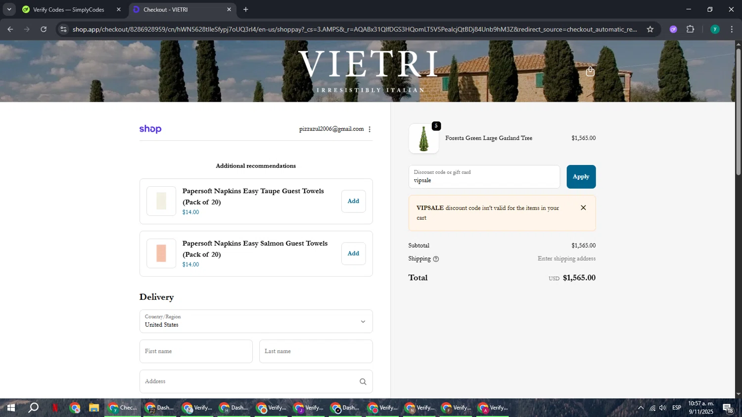The height and width of the screenshot is (417, 742).
Task: Open the red app icon on taskbar
Action: click(55, 408)
